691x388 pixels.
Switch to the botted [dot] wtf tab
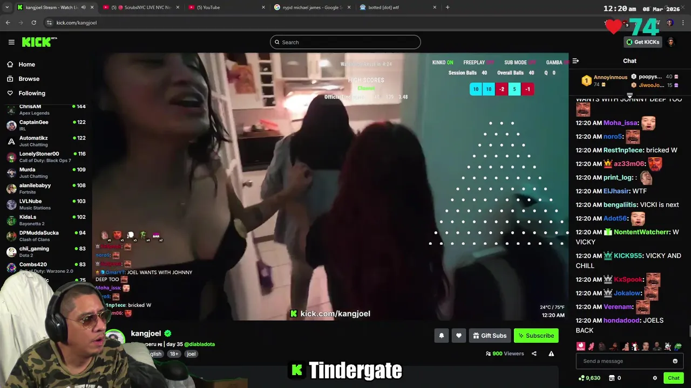(397, 8)
